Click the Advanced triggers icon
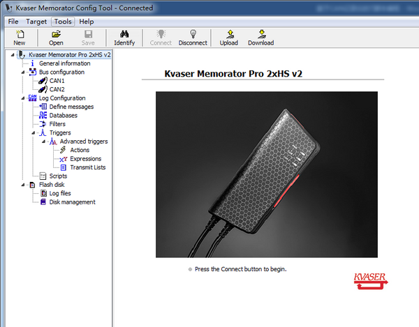 tap(53, 142)
